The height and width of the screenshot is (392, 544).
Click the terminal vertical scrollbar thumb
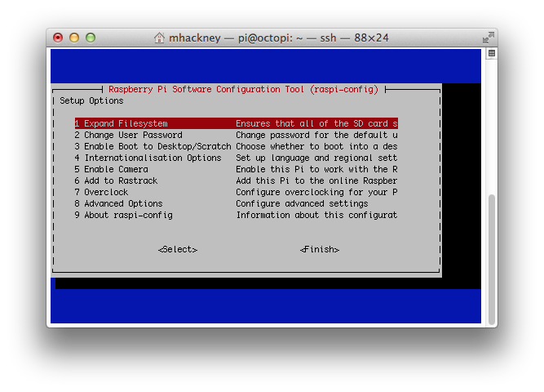491,245
